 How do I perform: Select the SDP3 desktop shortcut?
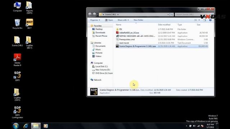click(17, 76)
